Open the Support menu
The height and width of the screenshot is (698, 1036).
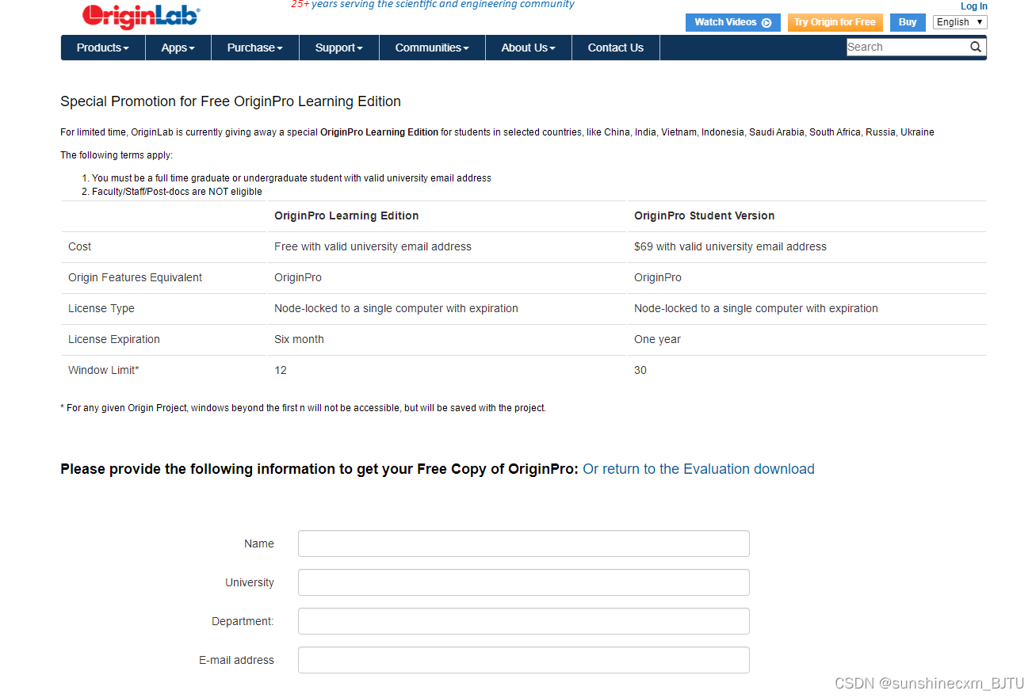point(339,48)
